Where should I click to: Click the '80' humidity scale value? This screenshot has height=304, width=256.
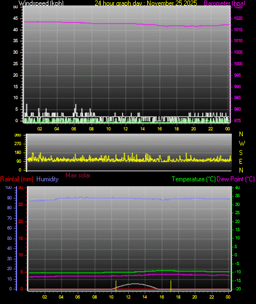pyautogui.click(x=9, y=208)
